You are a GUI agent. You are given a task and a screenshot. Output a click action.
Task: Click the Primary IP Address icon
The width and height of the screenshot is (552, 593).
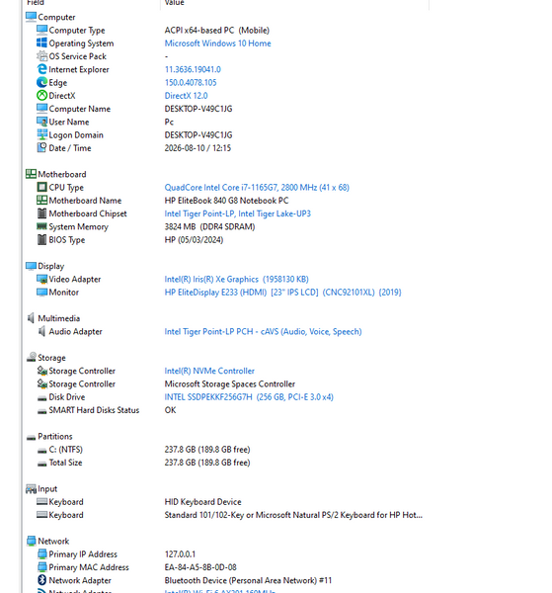point(41,554)
